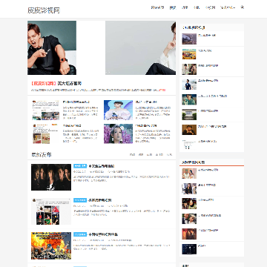The image size is (267, 267).
Task: Open first sidebar thumbnail showing a whale
Action: (x=189, y=39)
